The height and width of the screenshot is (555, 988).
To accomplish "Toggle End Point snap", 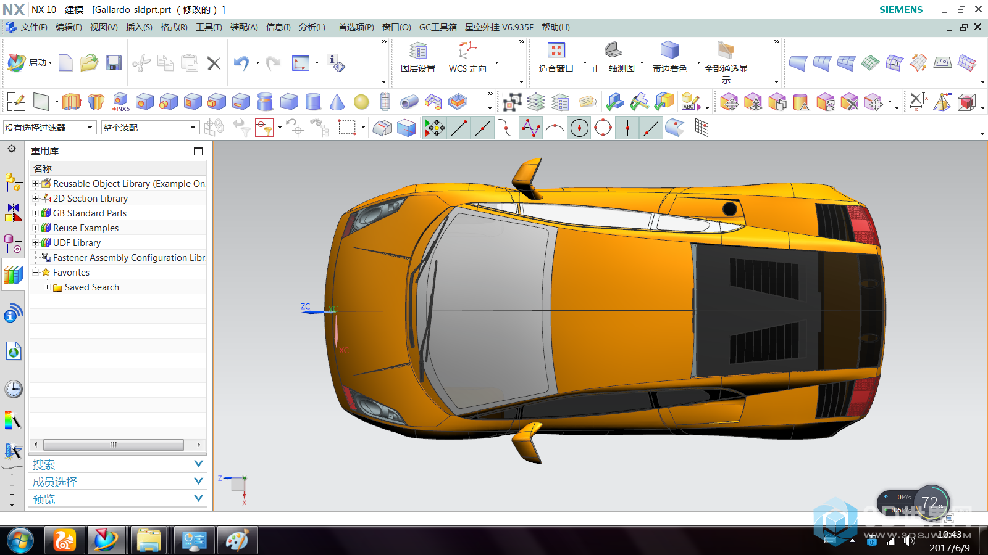I will [x=459, y=128].
